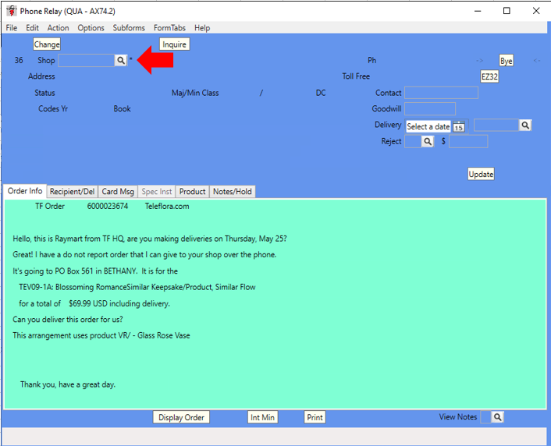Screen dimensions: 551x446
Task: Click the TEV09-1A Blossoming Romance product line
Action: click(137, 287)
